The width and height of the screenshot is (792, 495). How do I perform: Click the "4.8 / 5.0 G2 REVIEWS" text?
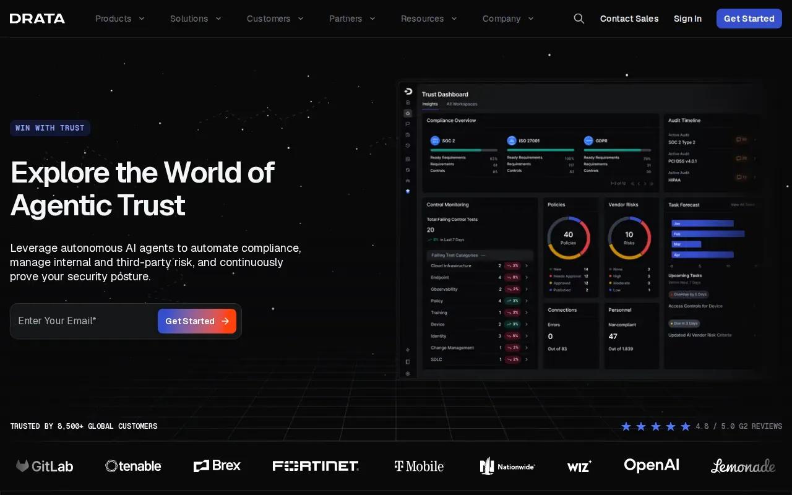pos(739,426)
